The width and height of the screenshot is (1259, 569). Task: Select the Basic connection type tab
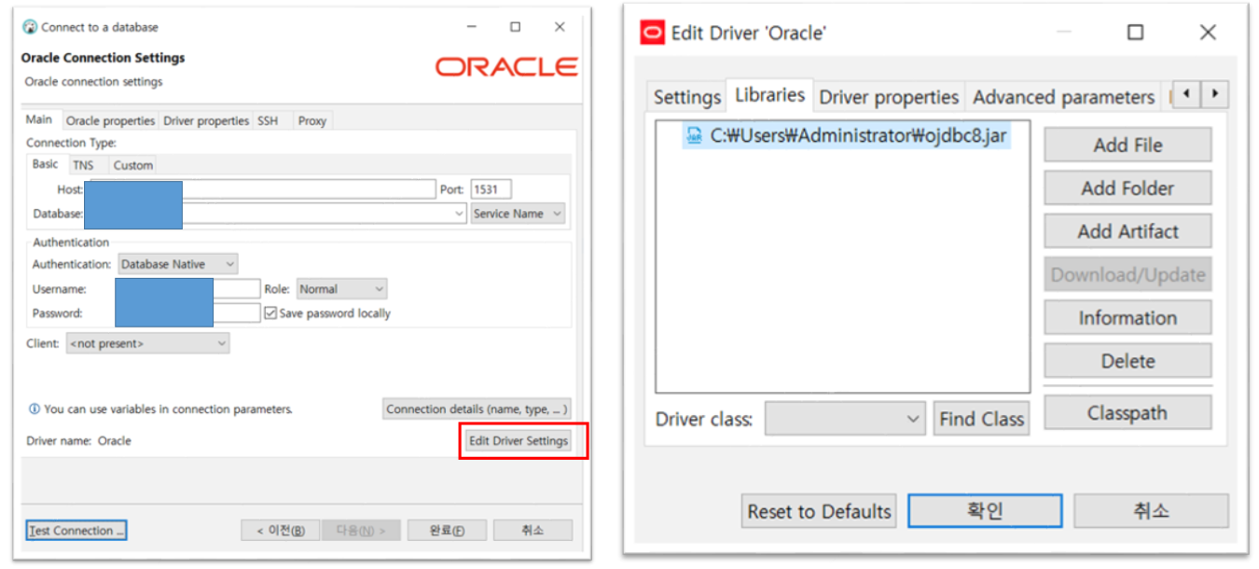46,164
